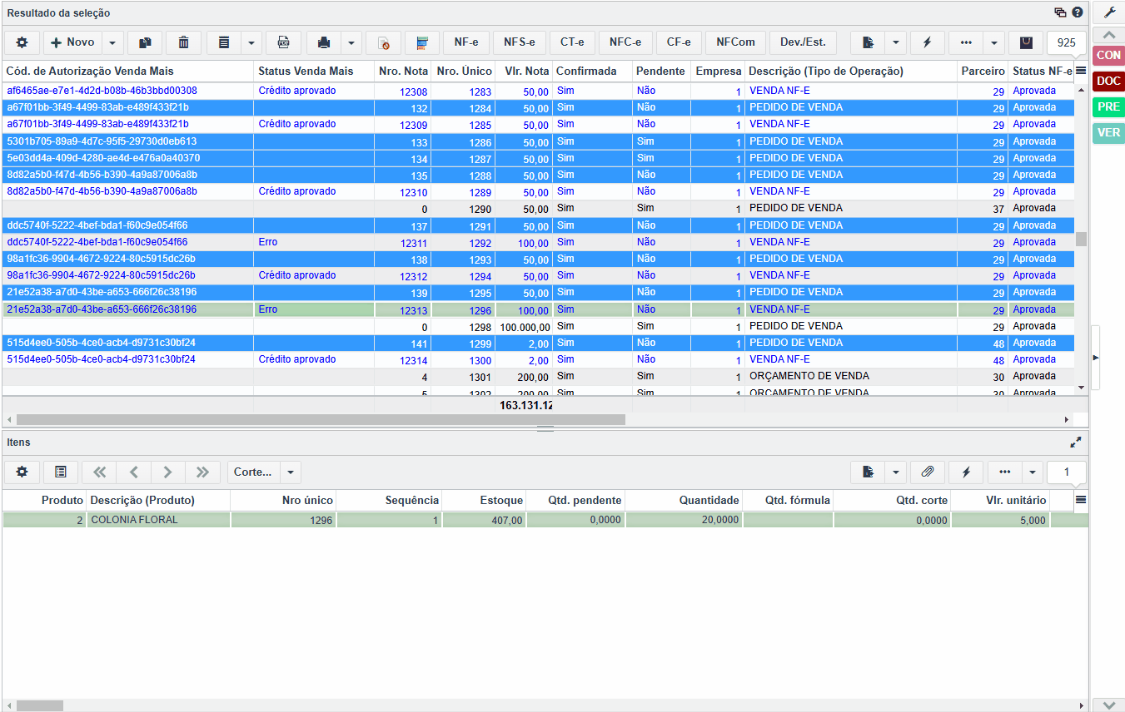This screenshot has width=1125, height=712.
Task: Select the row with Nro. Único 1296
Action: point(538,309)
